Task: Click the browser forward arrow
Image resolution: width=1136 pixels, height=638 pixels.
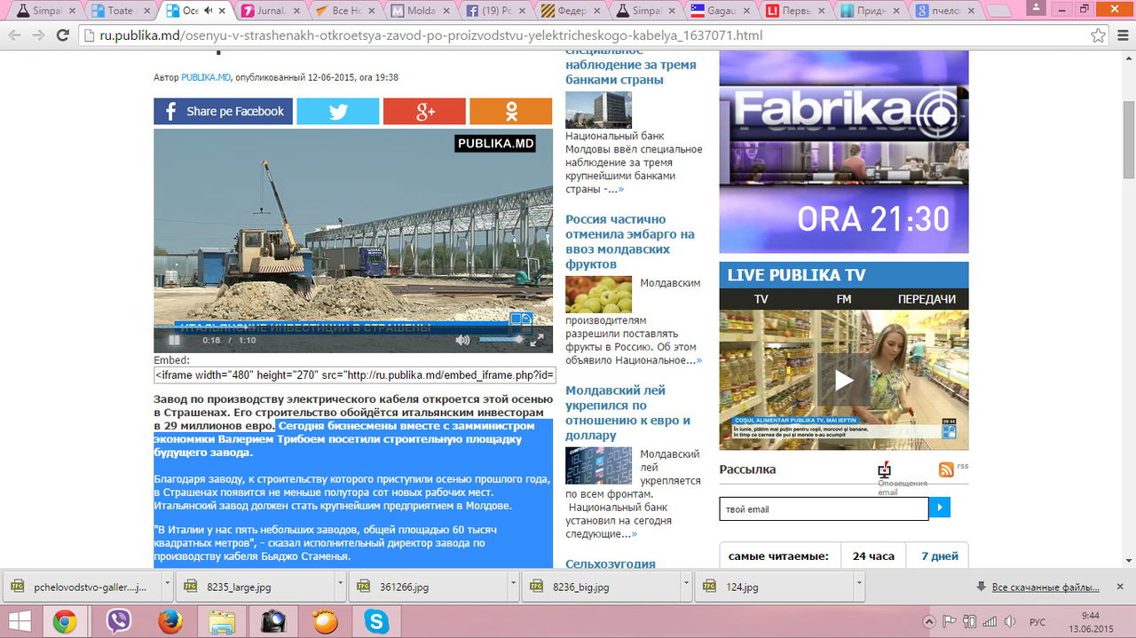Action: pyautogui.click(x=39, y=35)
